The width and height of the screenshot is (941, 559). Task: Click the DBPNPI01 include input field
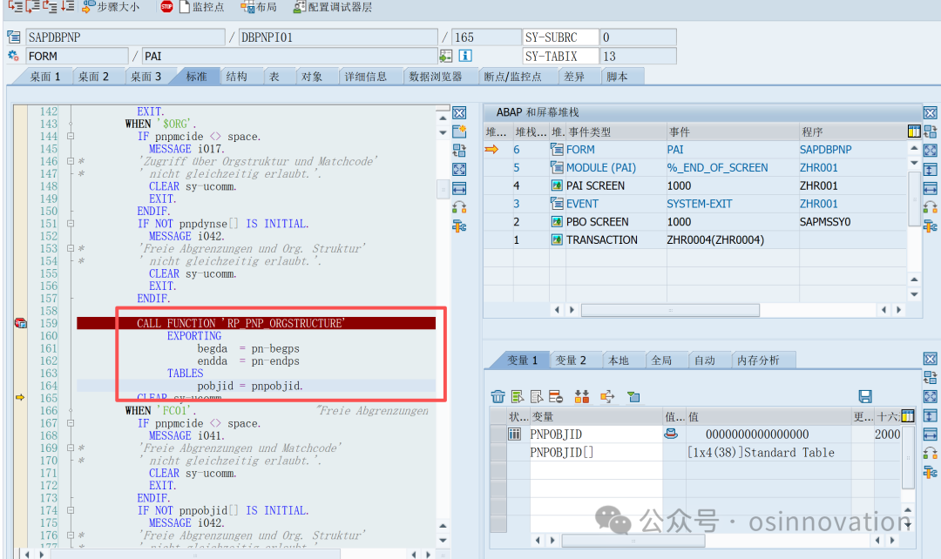[x=338, y=37]
